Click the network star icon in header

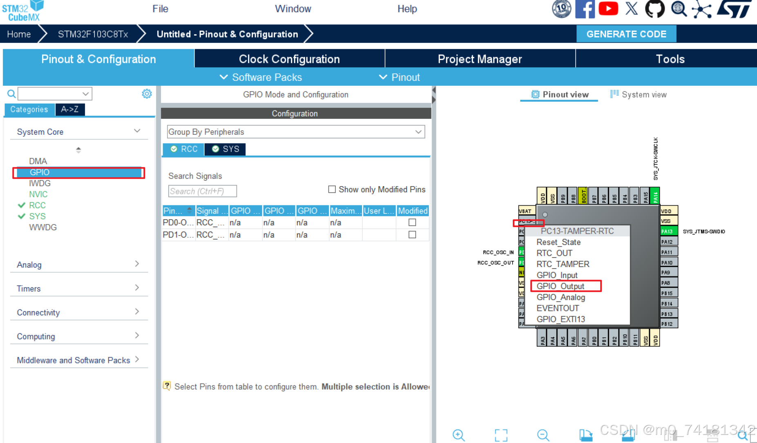(702, 9)
